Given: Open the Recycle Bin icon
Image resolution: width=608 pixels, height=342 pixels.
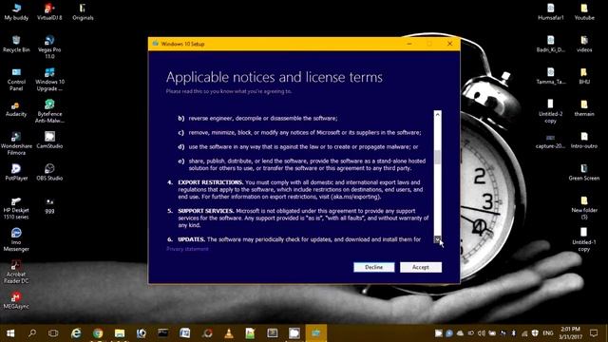Looking at the screenshot, I should tap(16, 44).
